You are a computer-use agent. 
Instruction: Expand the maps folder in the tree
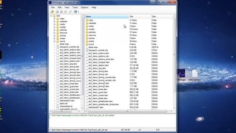coord(54,19)
